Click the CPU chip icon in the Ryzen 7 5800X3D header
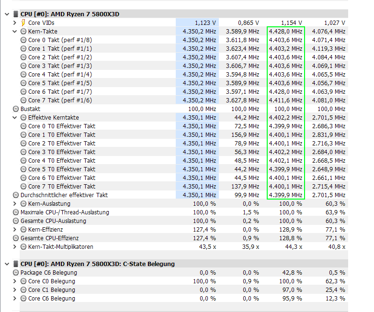The width and height of the screenshot is (374, 312). click(15, 14)
